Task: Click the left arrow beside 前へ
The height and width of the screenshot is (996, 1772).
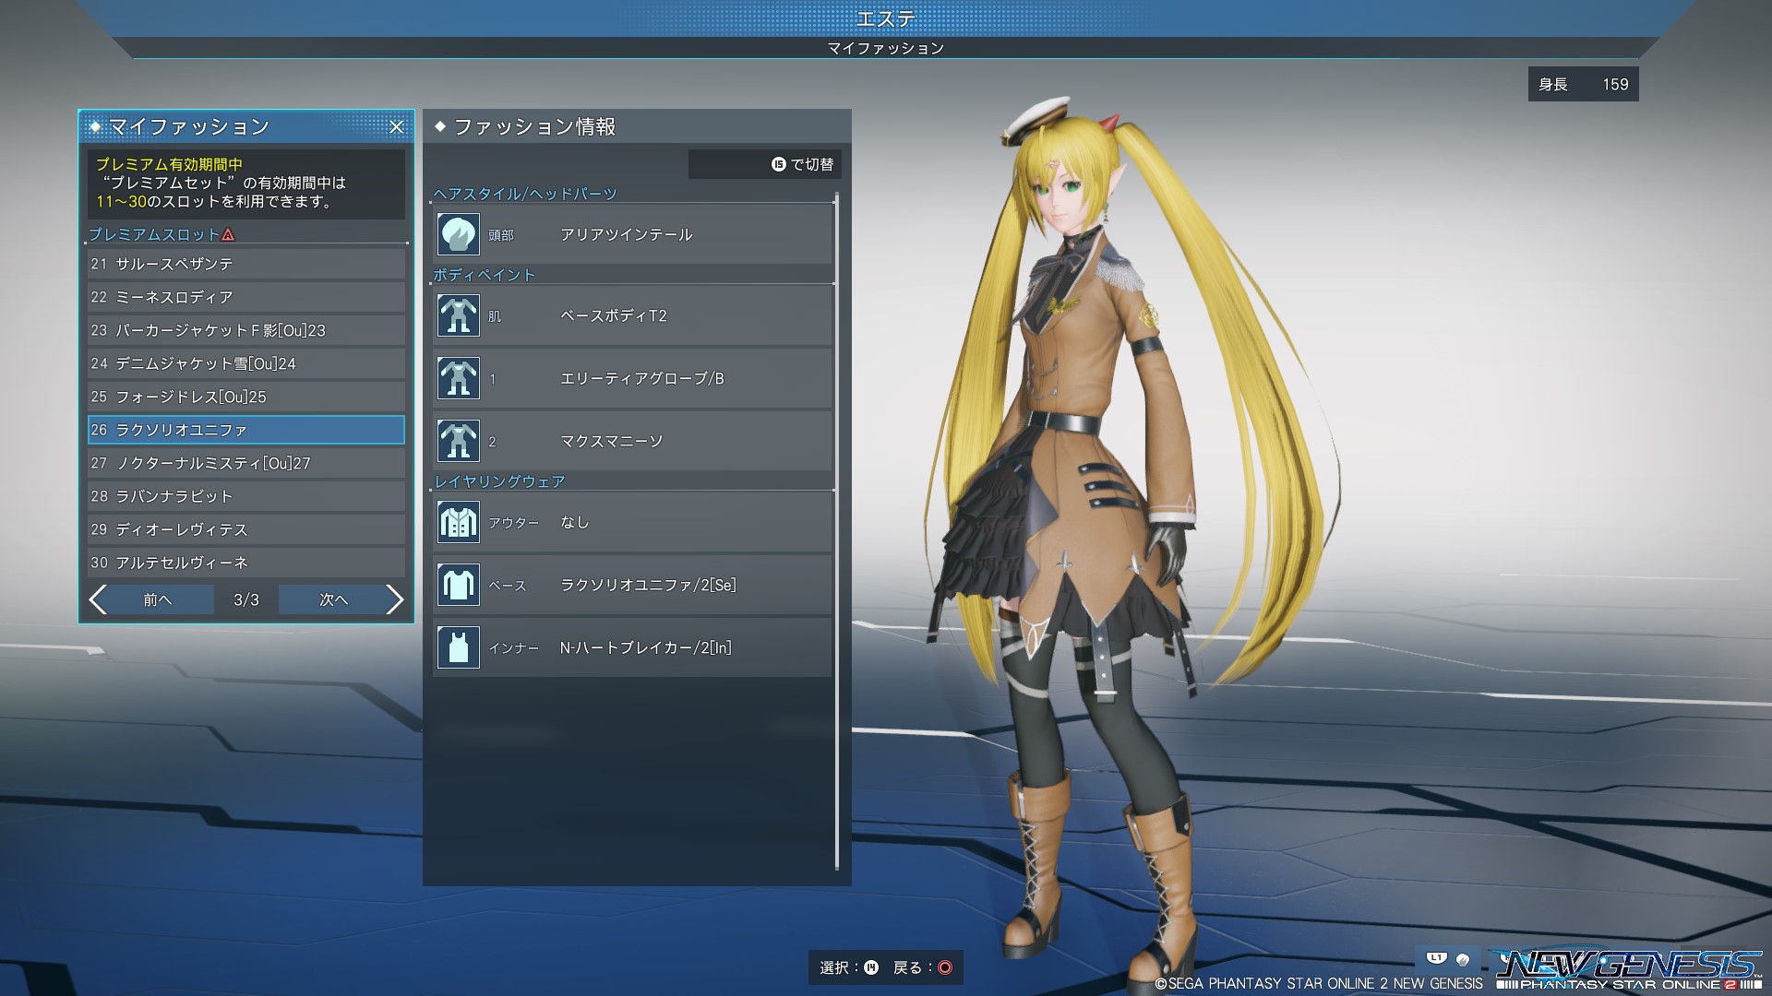Action: [x=99, y=599]
